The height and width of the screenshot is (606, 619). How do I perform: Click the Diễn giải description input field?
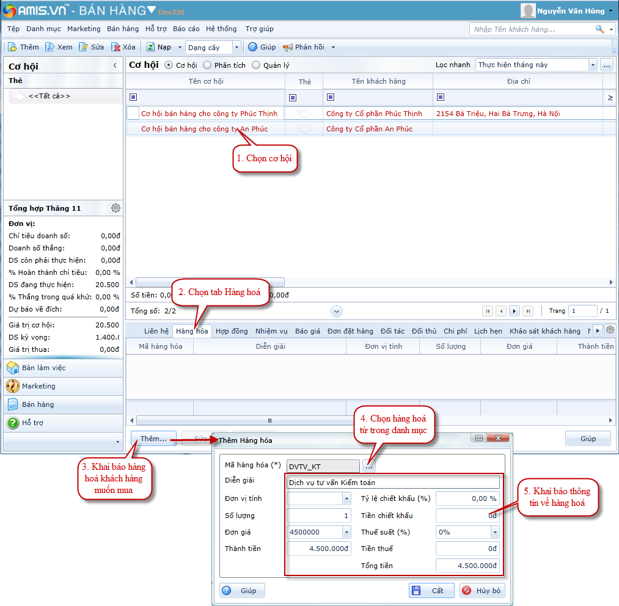tap(393, 483)
